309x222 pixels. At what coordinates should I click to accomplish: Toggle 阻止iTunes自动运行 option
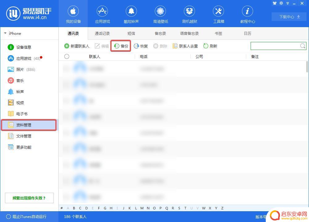pos(26,217)
